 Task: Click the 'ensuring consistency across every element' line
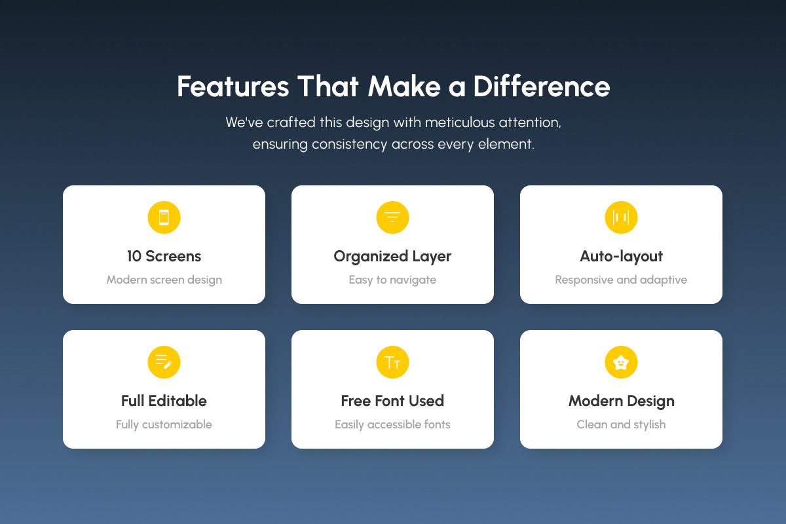[393, 144]
